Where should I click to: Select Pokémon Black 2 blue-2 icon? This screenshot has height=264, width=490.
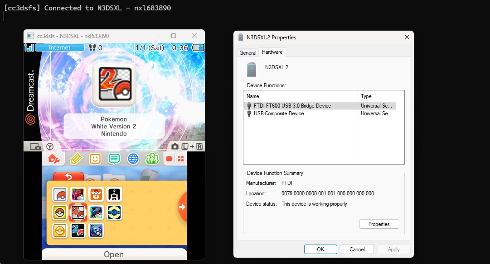78,231
